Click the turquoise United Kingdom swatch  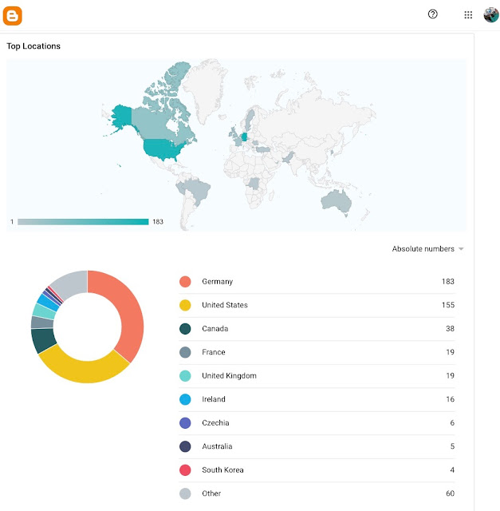click(185, 376)
